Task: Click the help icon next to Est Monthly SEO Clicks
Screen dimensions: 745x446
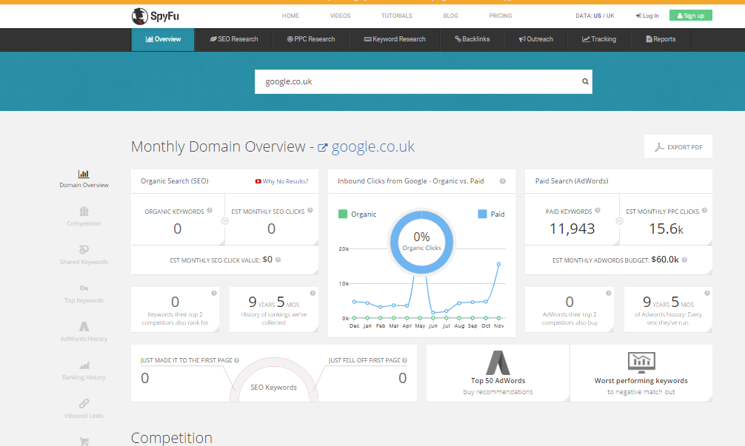Action: [310, 211]
